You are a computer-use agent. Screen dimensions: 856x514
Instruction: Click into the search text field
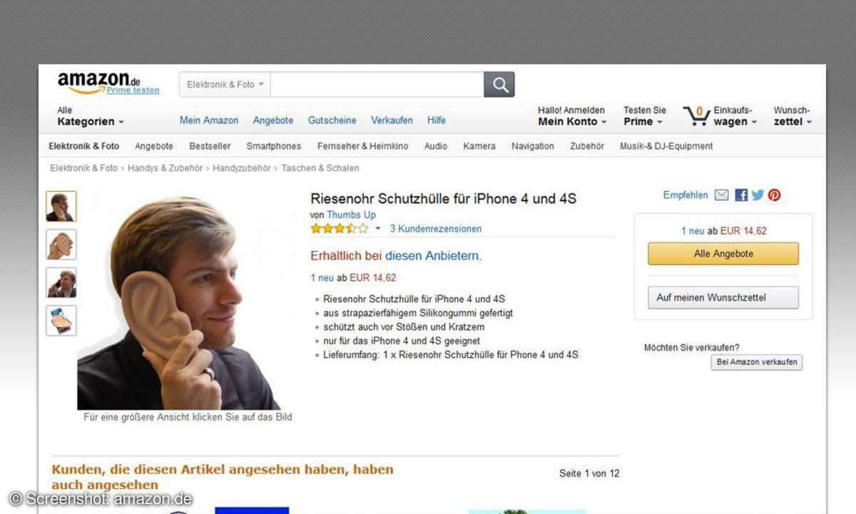tap(377, 85)
